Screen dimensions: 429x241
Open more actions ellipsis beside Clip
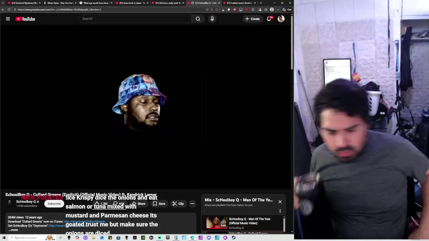click(x=192, y=204)
